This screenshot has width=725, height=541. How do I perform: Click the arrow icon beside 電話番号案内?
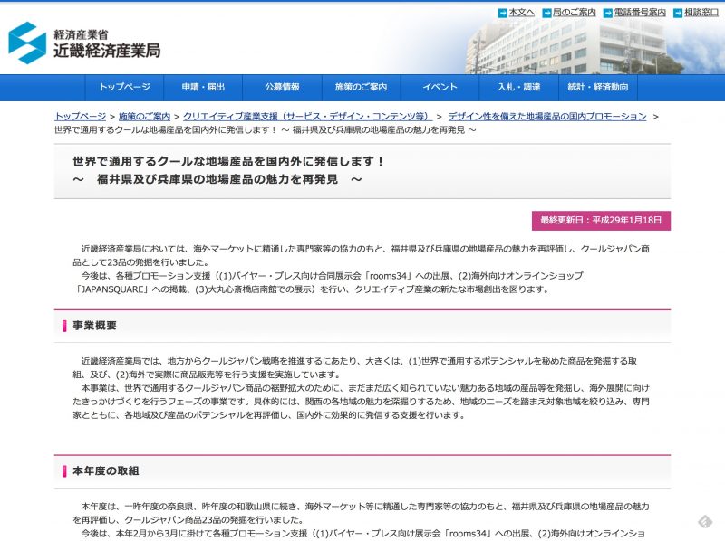tap(607, 13)
